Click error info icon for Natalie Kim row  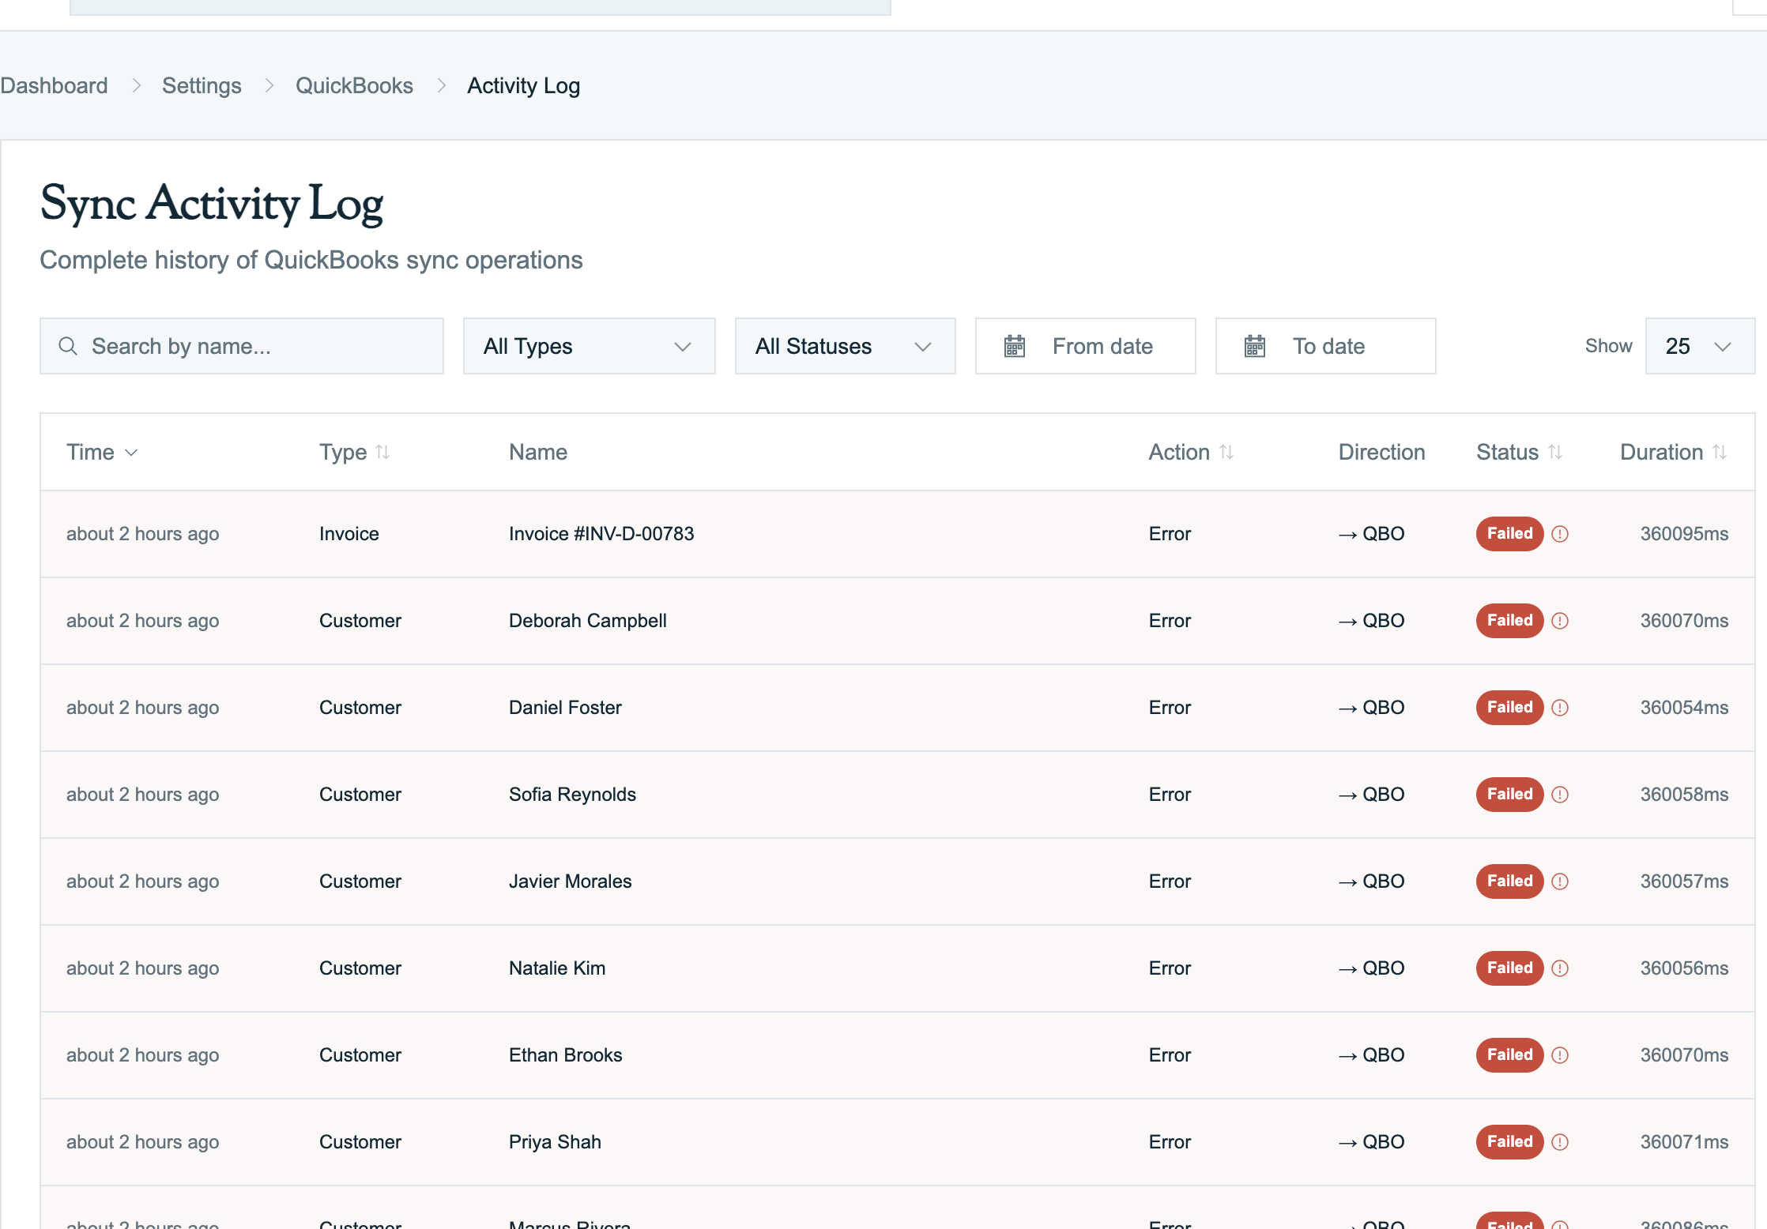coord(1560,968)
